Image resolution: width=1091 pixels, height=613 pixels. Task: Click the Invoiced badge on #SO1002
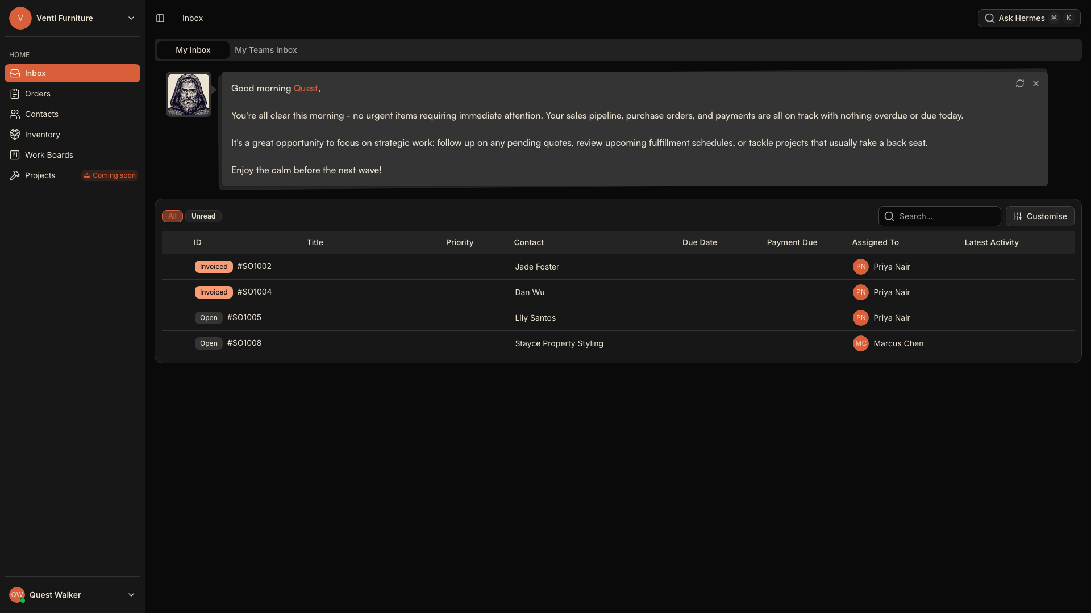[214, 267]
